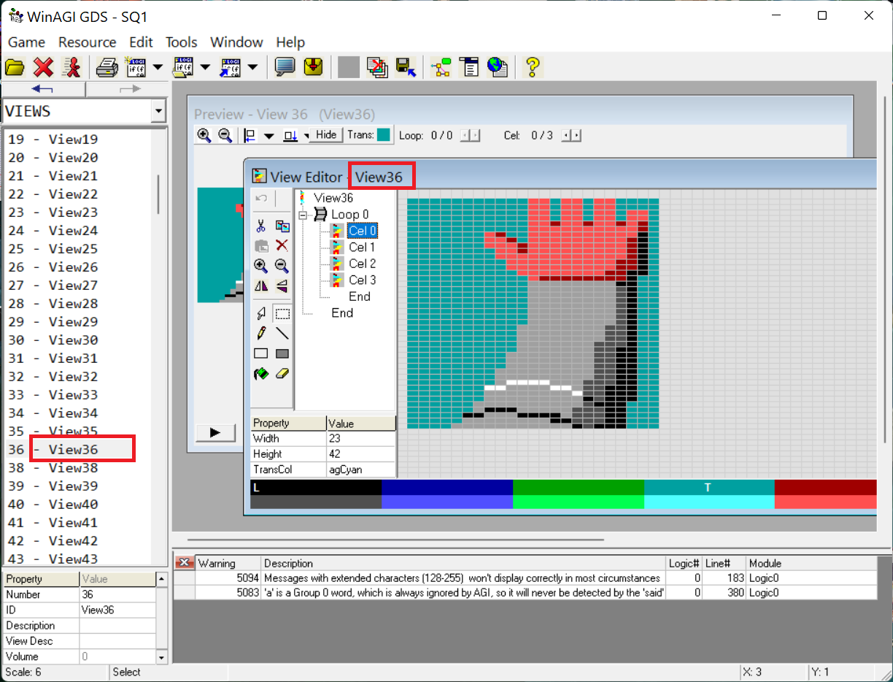Click the open resource icon
This screenshot has width=893, height=682.
[x=183, y=68]
